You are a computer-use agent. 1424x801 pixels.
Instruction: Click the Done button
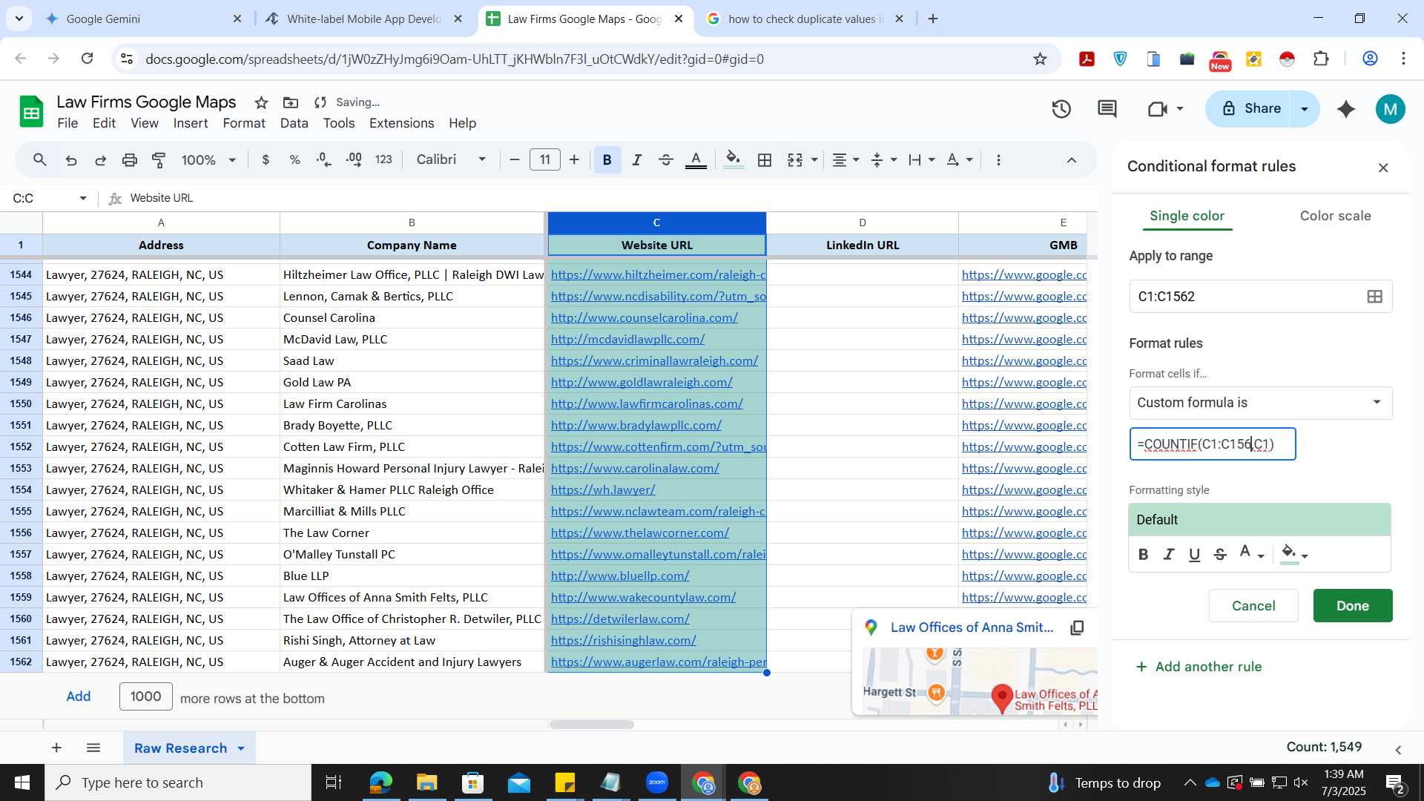tap(1353, 606)
